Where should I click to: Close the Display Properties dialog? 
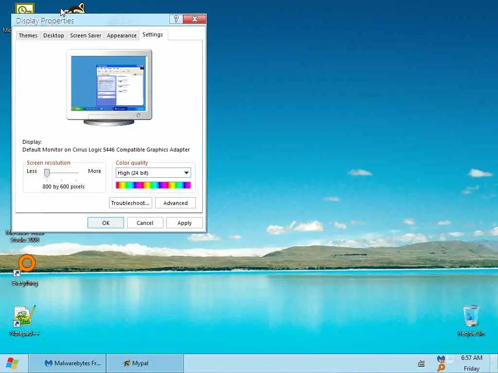pyautogui.click(x=195, y=19)
